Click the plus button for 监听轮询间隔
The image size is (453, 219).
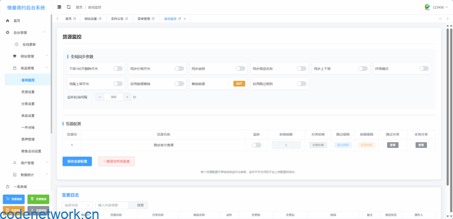click(x=127, y=97)
